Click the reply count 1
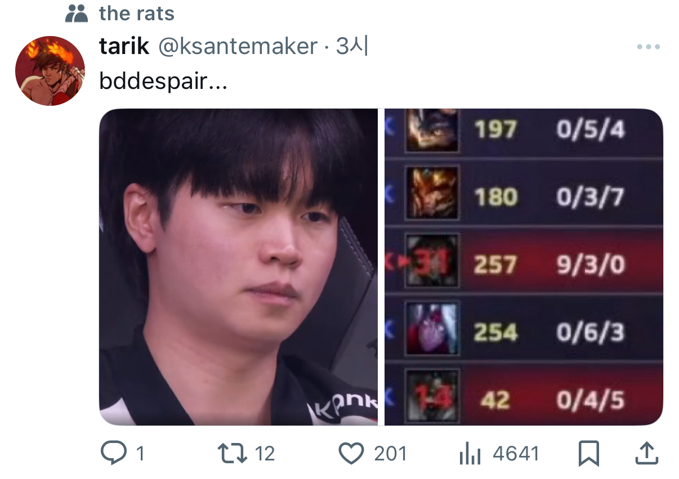Screen dimensions: 679x479 (x=141, y=454)
